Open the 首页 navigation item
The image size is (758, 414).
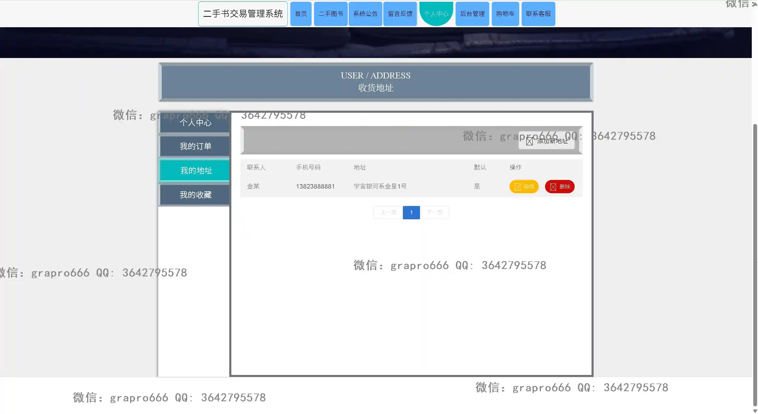301,14
